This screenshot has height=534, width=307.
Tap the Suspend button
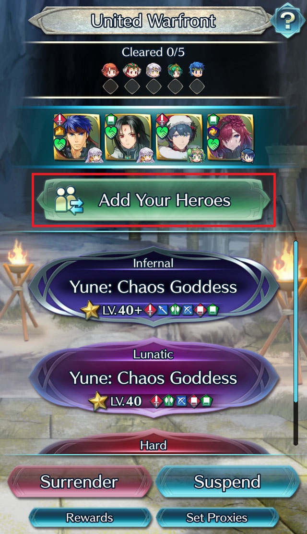227,482
